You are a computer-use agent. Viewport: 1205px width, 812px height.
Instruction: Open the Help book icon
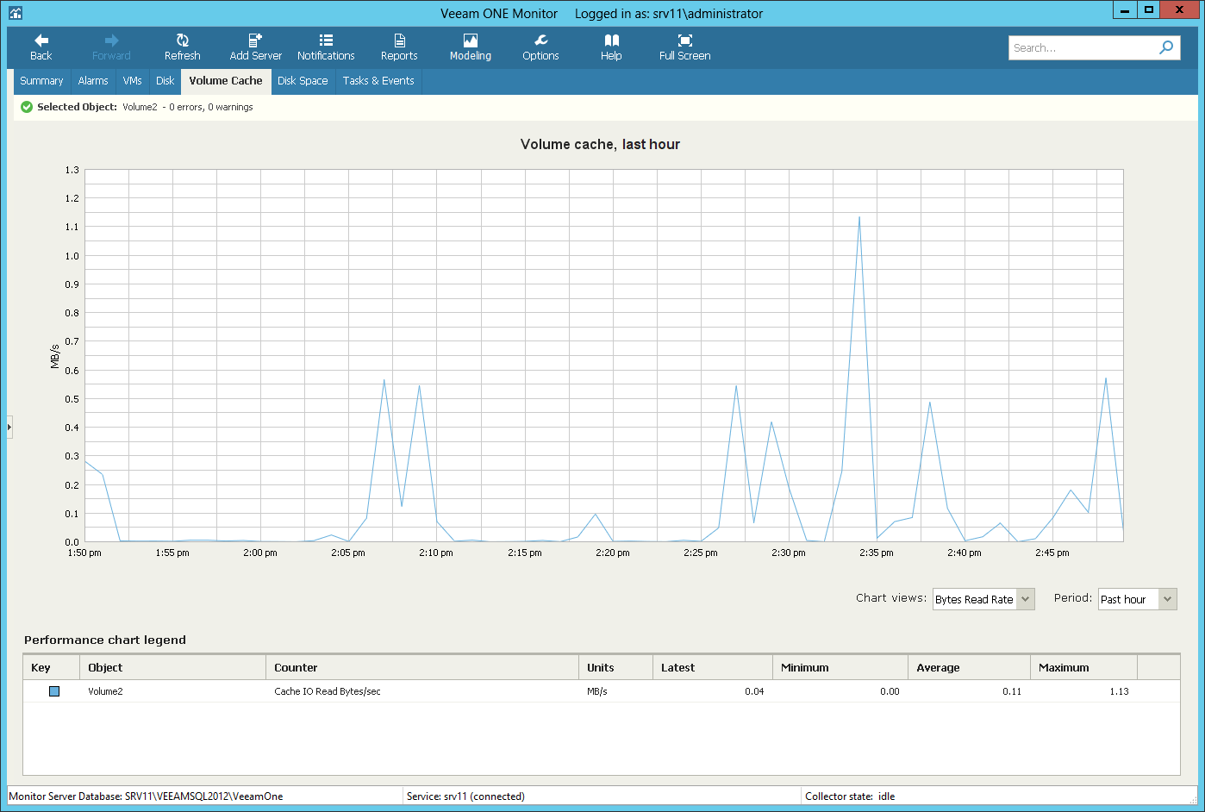611,41
